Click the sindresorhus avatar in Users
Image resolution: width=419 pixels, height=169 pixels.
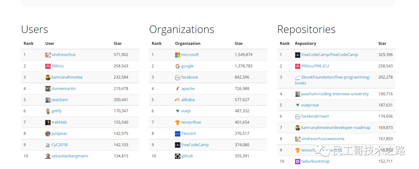click(x=48, y=55)
